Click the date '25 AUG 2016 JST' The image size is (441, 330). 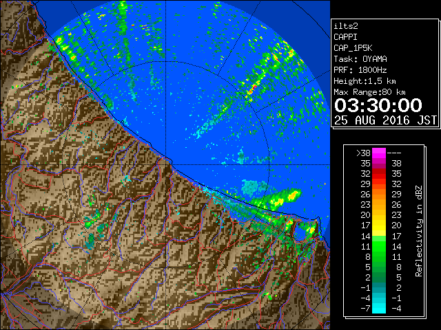tap(385, 120)
